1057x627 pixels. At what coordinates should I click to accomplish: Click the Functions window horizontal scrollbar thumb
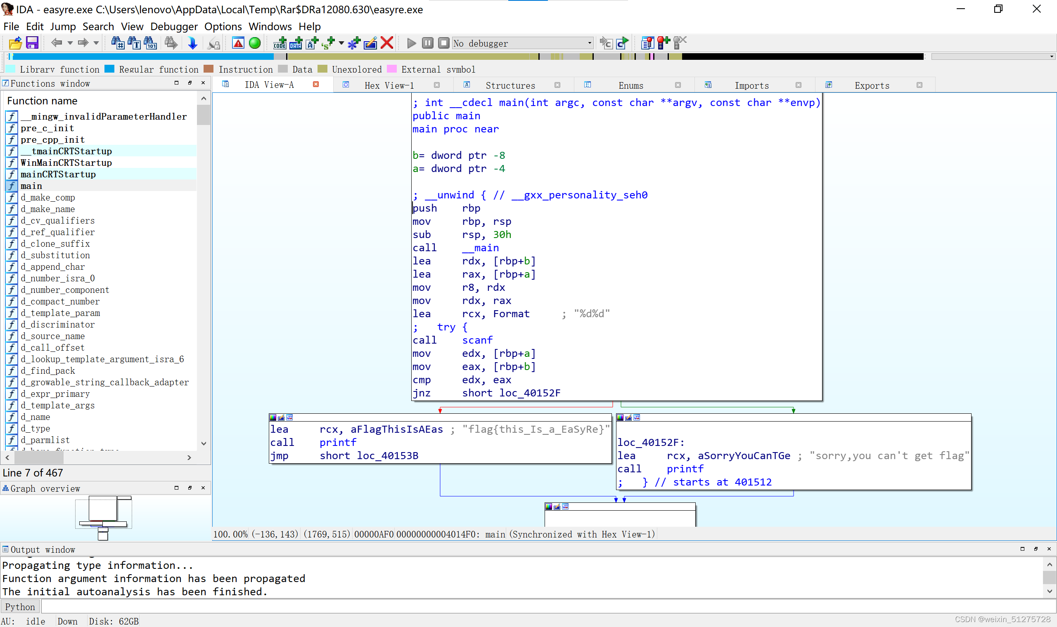[x=39, y=457]
